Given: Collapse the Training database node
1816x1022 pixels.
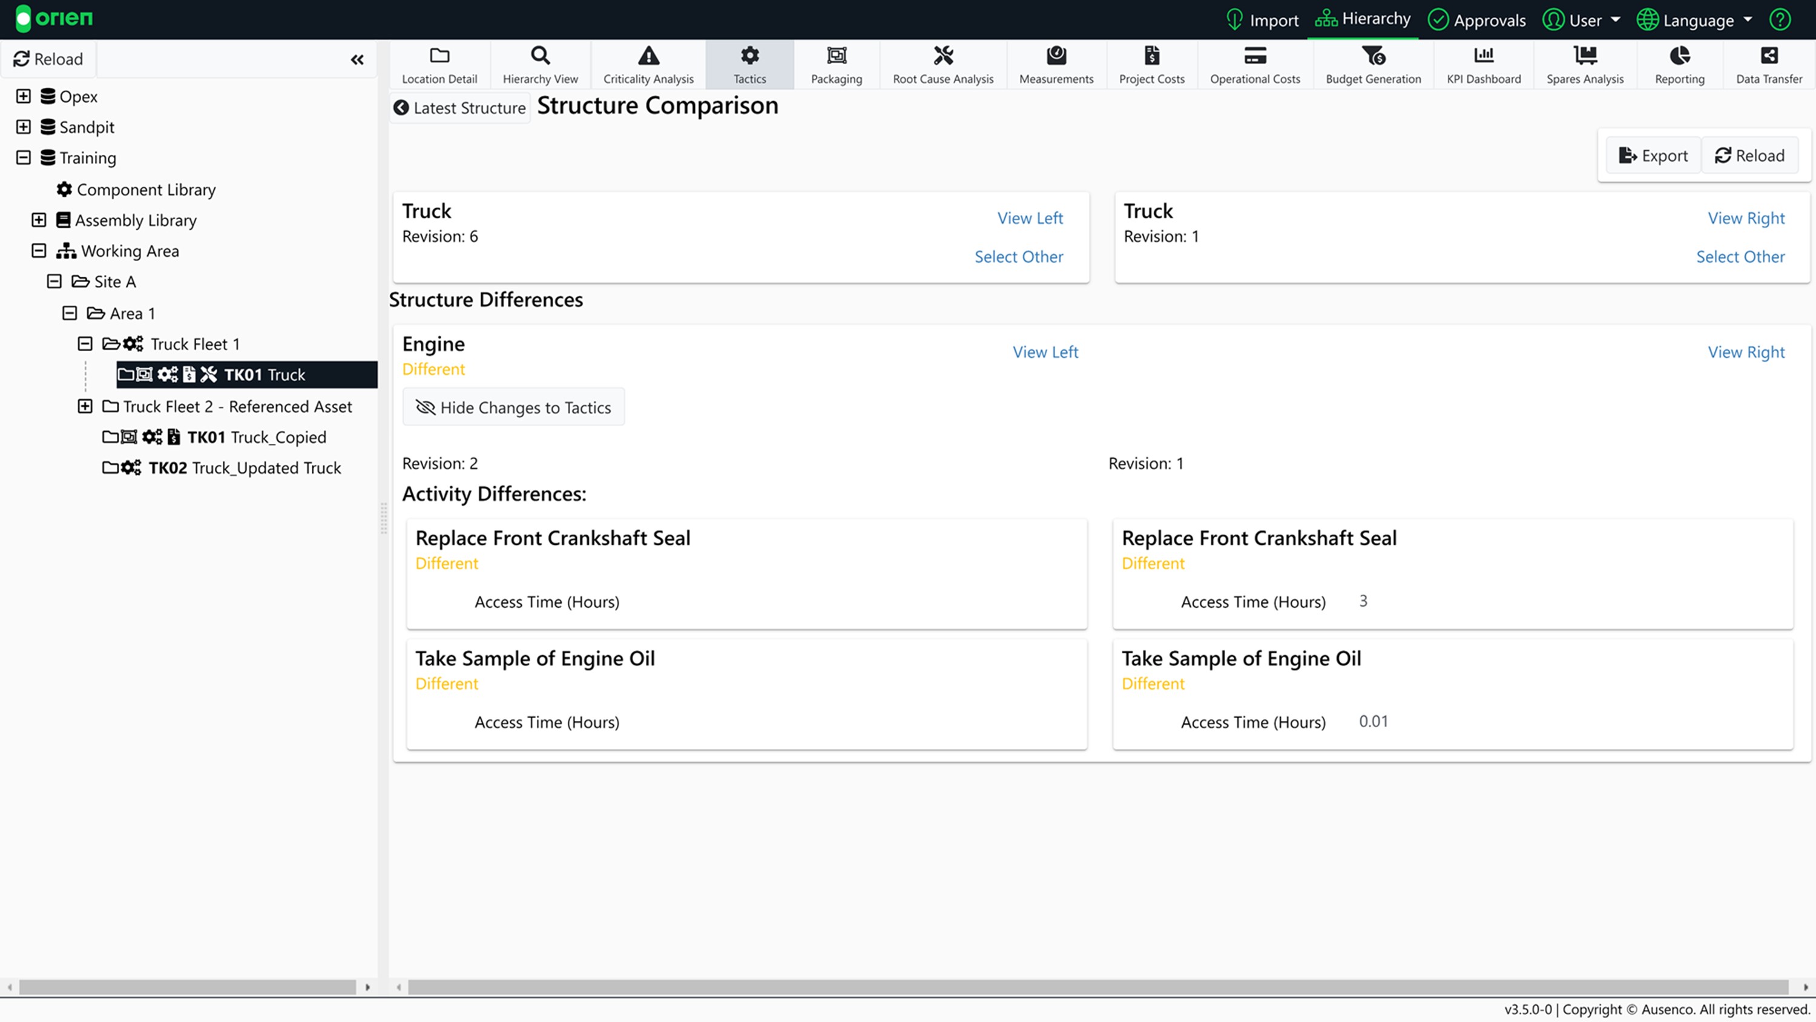Looking at the screenshot, I should tap(23, 157).
